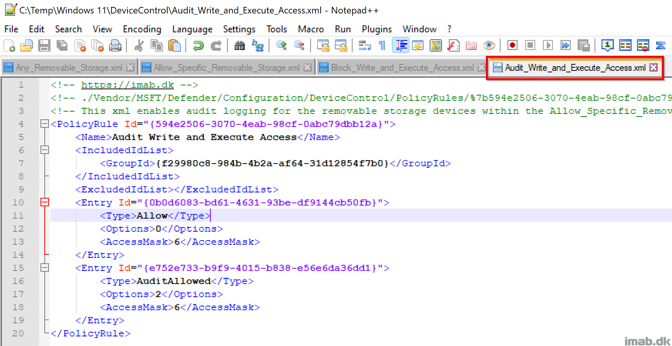
Task: Close the Audit_Write_and_Execute_Access.xml tab
Action: pos(654,67)
